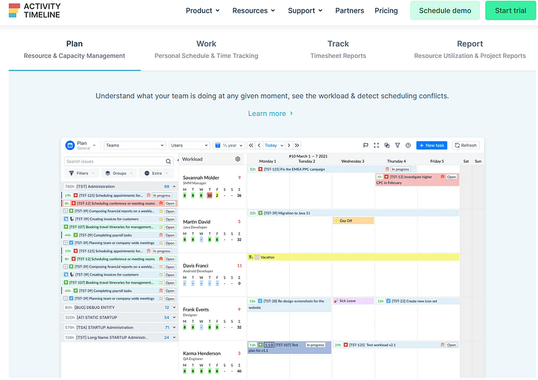Click the calendar icon in the ½ year selector
The width and height of the screenshot is (538, 380).
coord(217,145)
